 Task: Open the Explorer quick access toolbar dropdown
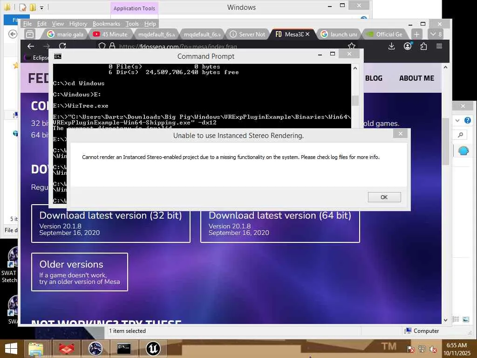(x=41, y=7)
